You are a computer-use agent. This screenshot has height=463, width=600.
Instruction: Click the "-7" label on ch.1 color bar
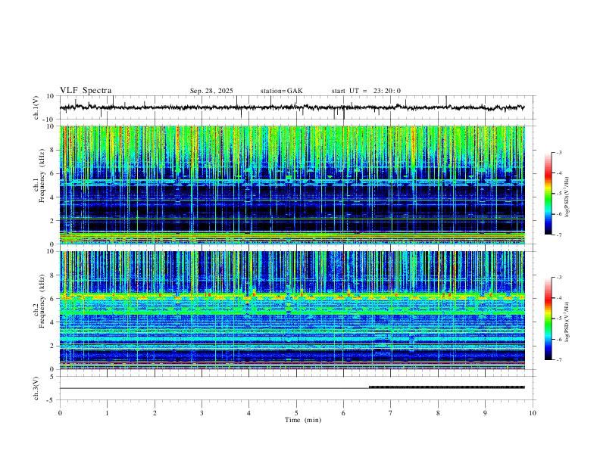(x=559, y=235)
